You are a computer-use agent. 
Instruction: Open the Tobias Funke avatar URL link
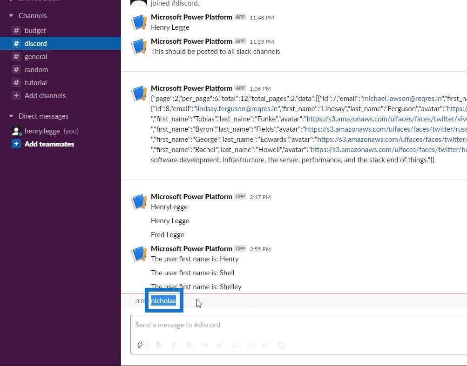pyautogui.click(x=386, y=119)
